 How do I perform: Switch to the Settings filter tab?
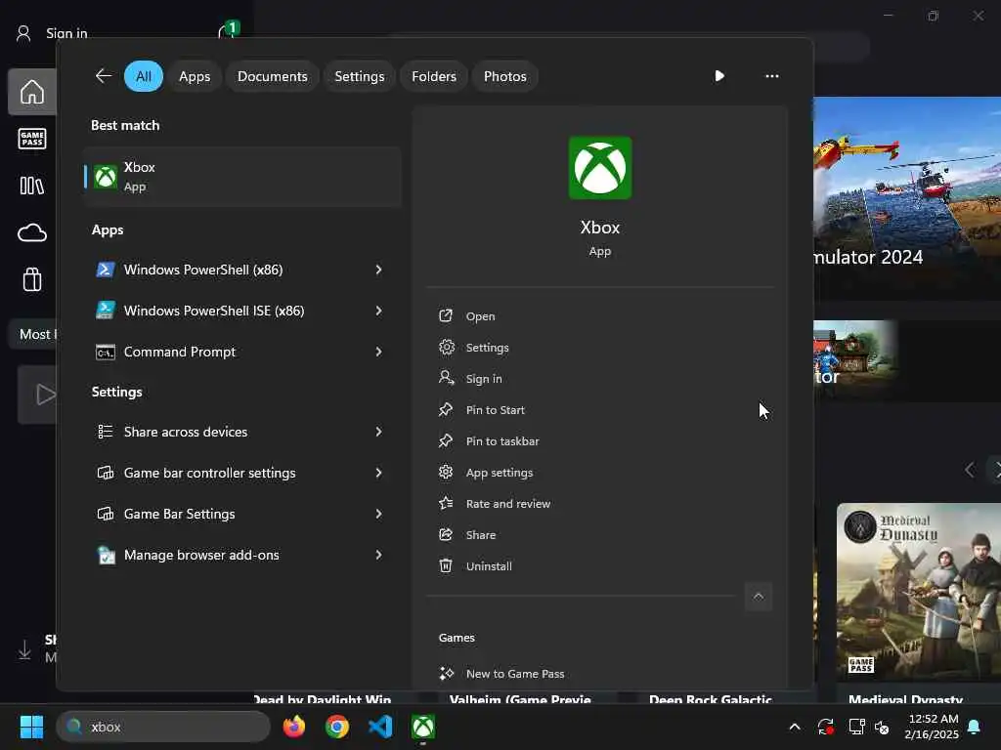coord(360,76)
